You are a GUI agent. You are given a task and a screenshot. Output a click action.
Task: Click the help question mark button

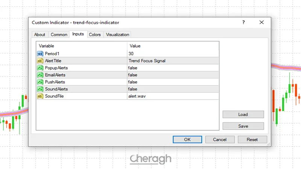pos(243,23)
